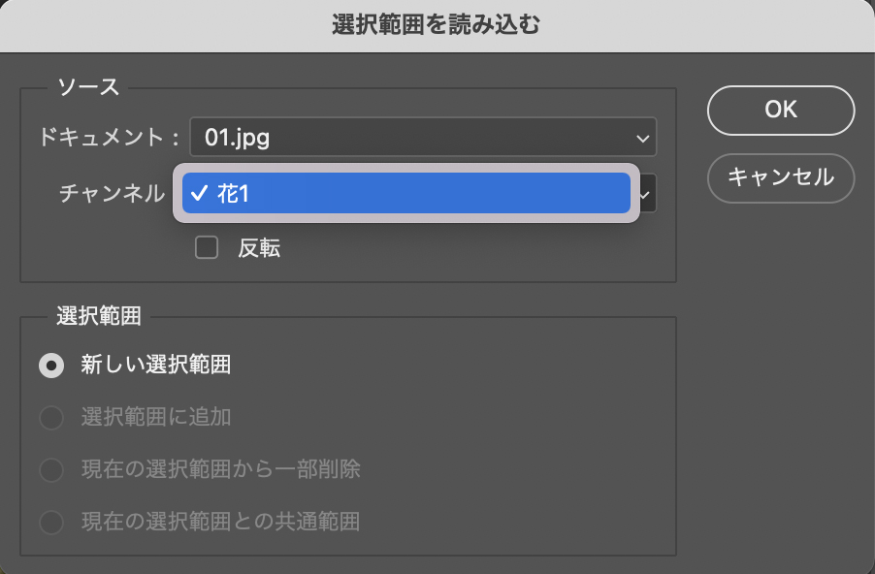The width and height of the screenshot is (875, 574).
Task: Click the ソース group heading
Action: tap(88, 87)
